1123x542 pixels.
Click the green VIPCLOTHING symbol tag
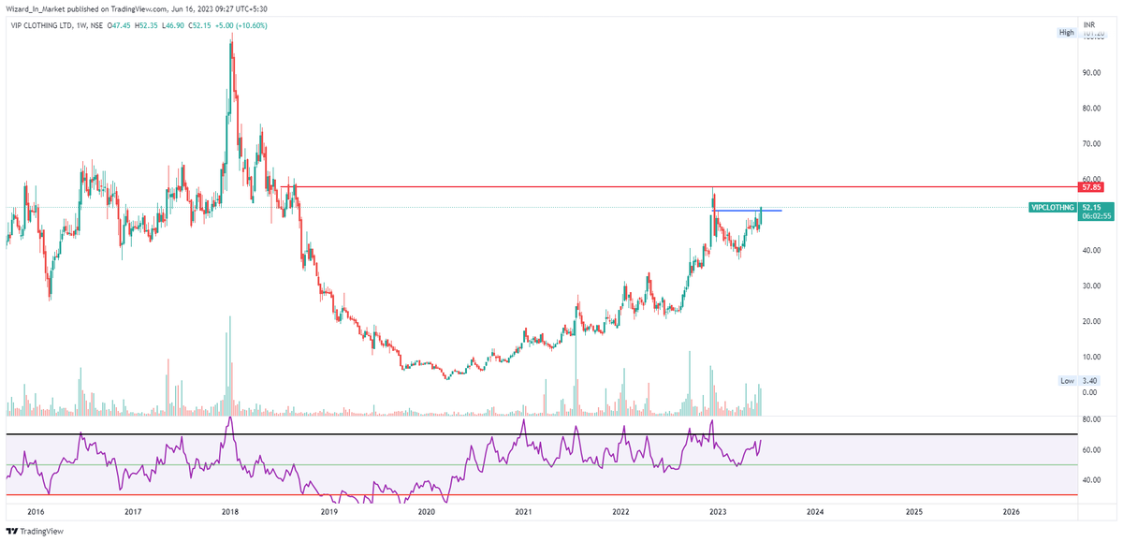[1052, 207]
